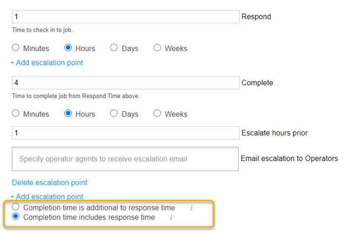Select Weeks for Respond time
Image resolution: width=353 pixels, height=233 pixels.
click(x=157, y=48)
